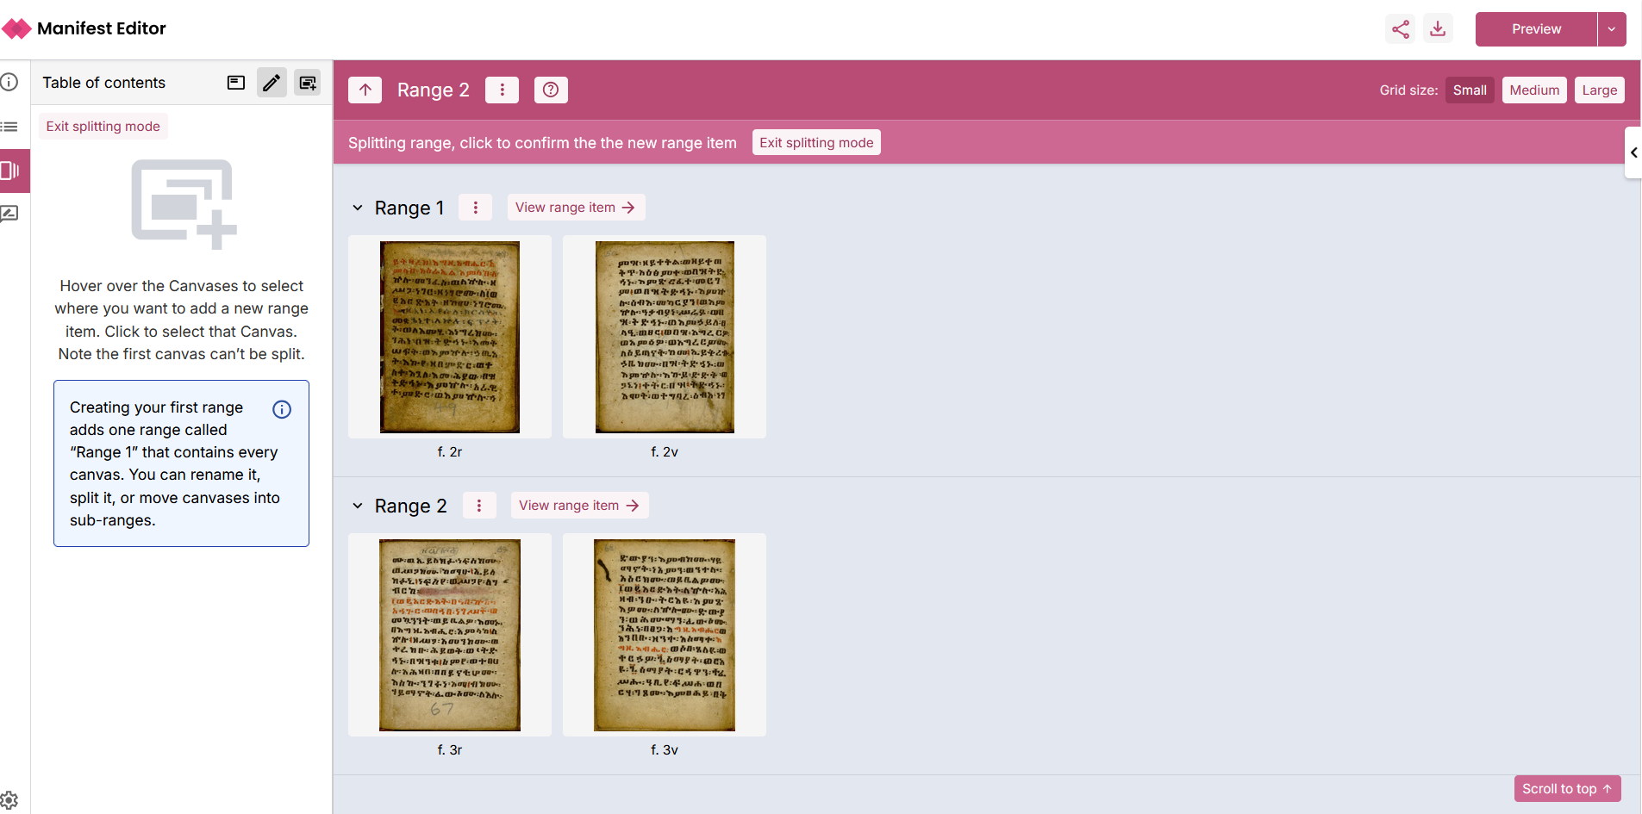Viewport: 1642px width, 814px height.
Task: Set grid size to Large
Action: tap(1599, 90)
